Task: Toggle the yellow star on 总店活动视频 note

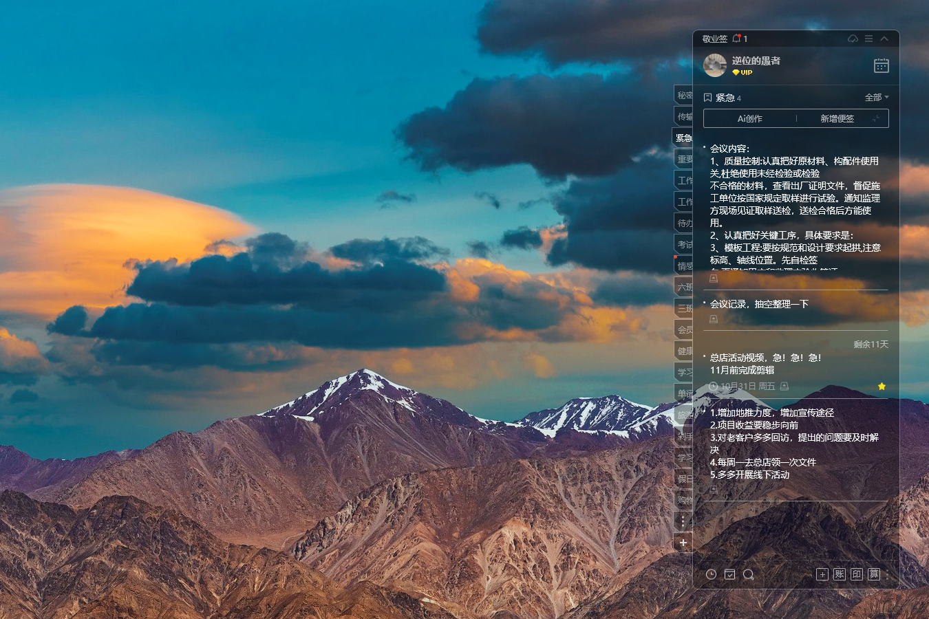Action: [x=882, y=387]
